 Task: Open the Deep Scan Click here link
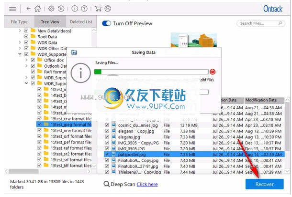[x=147, y=184]
